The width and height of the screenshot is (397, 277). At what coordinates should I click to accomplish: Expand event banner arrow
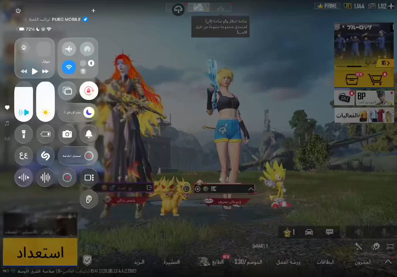point(385,63)
